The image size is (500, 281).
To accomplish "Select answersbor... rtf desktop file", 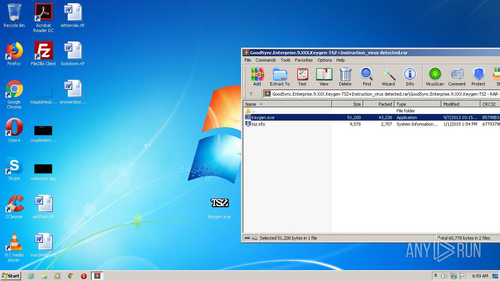I will (x=73, y=92).
